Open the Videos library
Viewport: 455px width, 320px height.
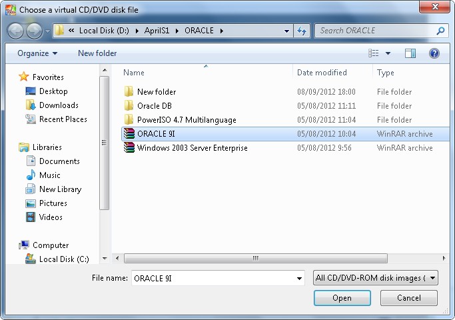coord(51,217)
